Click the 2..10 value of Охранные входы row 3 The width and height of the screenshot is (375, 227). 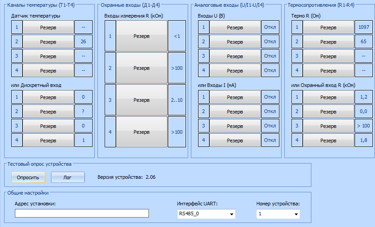177,100
